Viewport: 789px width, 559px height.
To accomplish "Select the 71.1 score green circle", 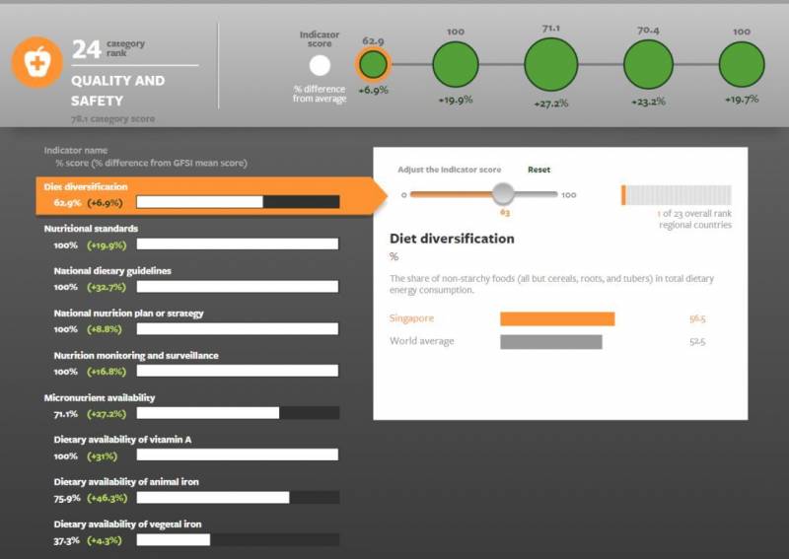I will 550,64.
